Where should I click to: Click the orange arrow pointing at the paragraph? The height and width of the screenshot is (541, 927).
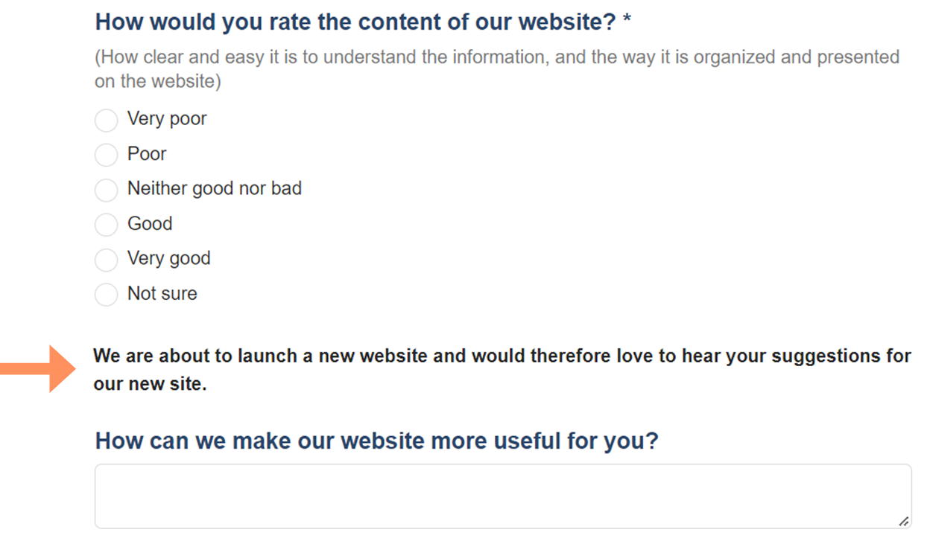click(x=37, y=368)
